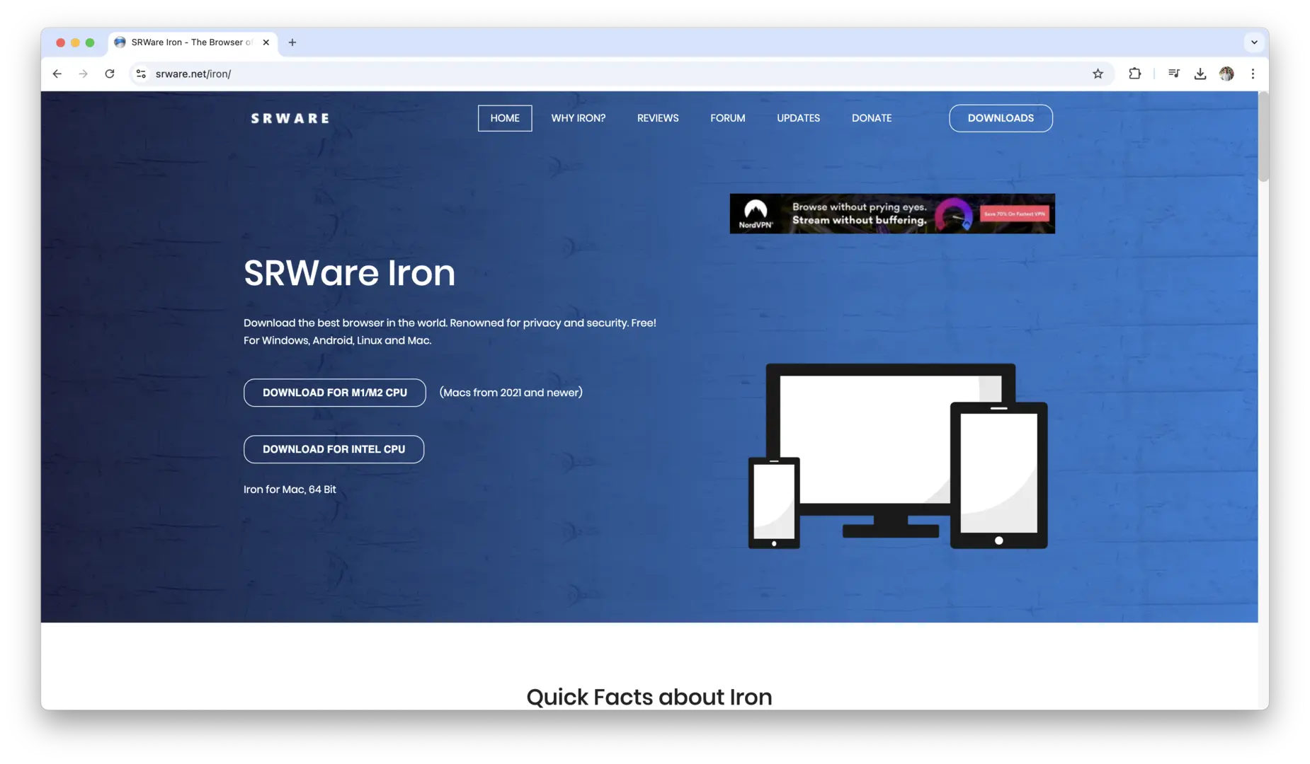Open the Extensions puzzle icon
Screen dimensions: 1310x764
click(x=1134, y=74)
